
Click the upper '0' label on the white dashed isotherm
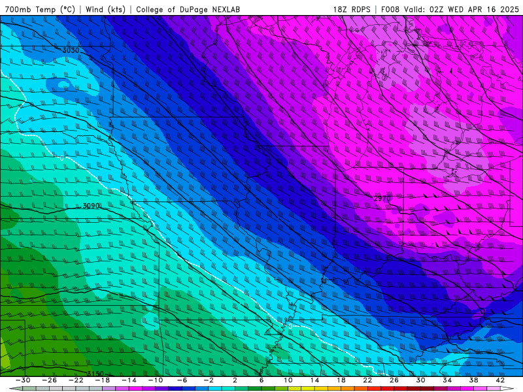click(x=61, y=158)
